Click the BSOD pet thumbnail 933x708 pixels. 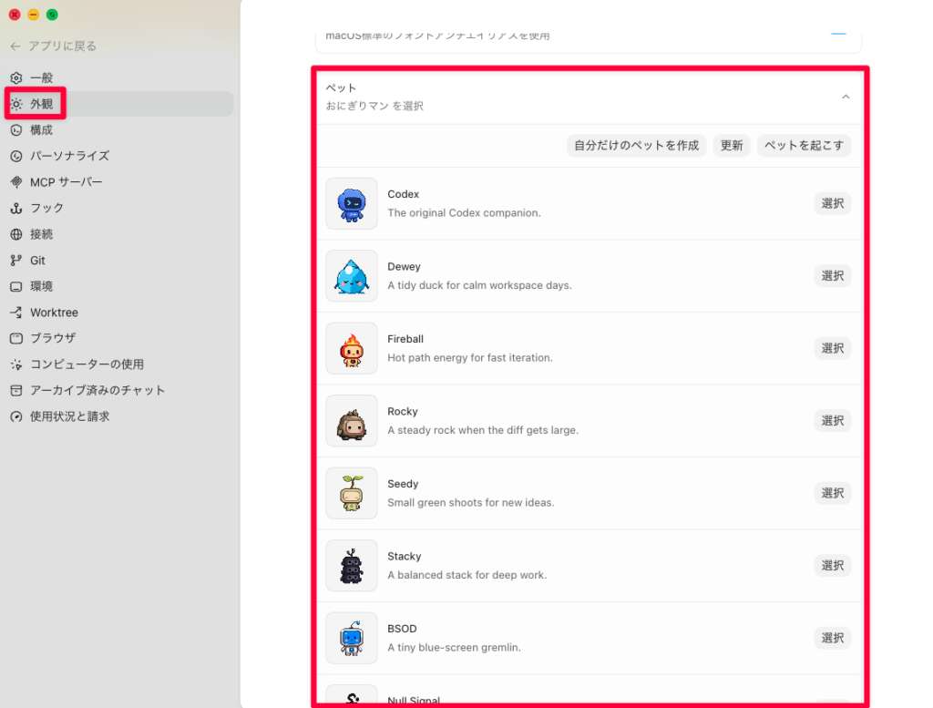pyautogui.click(x=352, y=638)
